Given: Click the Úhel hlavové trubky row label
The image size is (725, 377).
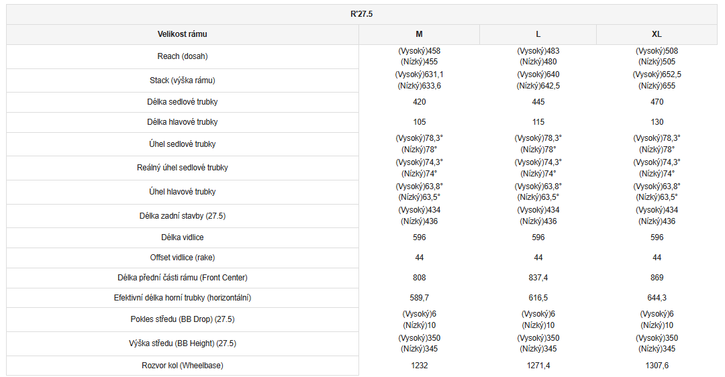Looking at the screenshot, I should point(183,192).
